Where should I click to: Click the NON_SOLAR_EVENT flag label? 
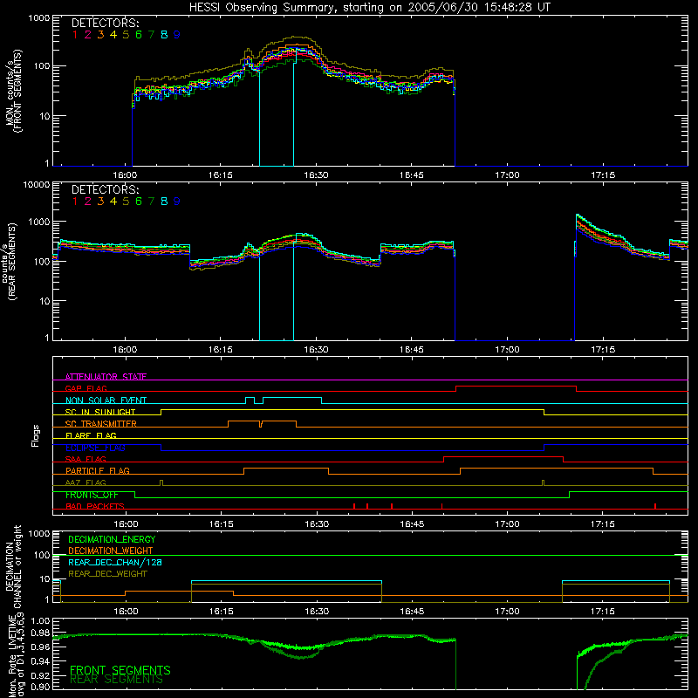tap(106, 400)
